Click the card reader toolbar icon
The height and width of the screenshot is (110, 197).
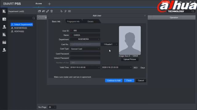click(70, 11)
